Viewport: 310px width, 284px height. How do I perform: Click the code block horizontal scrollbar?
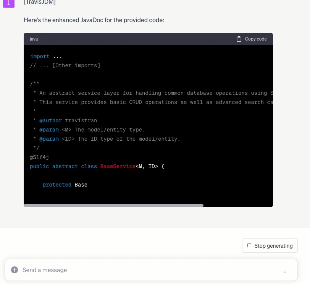[114, 206]
